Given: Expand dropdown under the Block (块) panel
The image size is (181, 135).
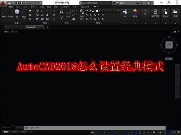Looking at the screenshot, I should pyautogui.click(x=125, y=23).
